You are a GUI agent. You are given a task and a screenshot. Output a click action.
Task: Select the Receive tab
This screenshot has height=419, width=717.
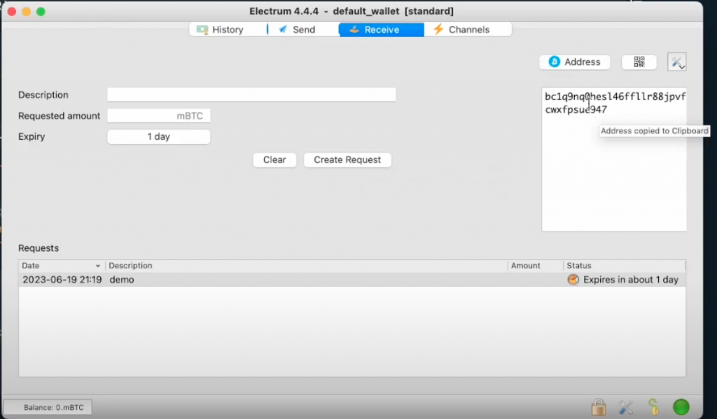coord(381,29)
